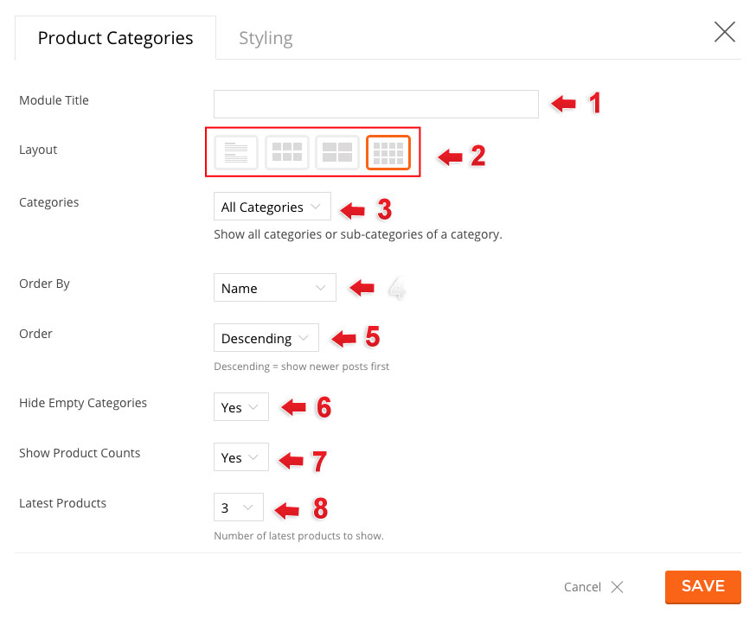The width and height of the screenshot is (756, 619).
Task: Select the list layout icon
Action: coord(236,153)
